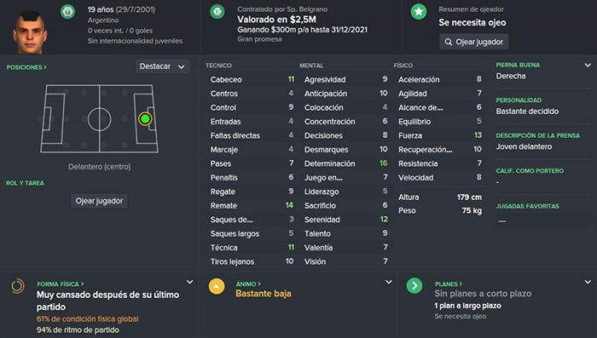597x338 pixels.
Task: Open the Forma física heading link
Action: click(61, 284)
